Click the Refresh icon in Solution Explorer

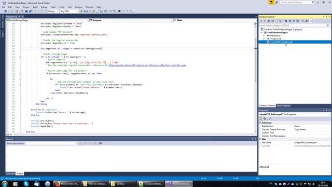pos(290,21)
